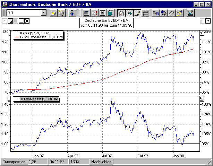Click the pencil drawing tool icon
Screen dimensions: 213x166
(137, 14)
